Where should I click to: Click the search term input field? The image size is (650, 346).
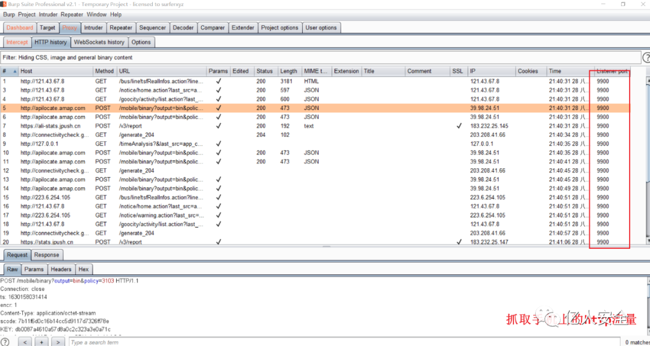pyautogui.click(x=344, y=342)
